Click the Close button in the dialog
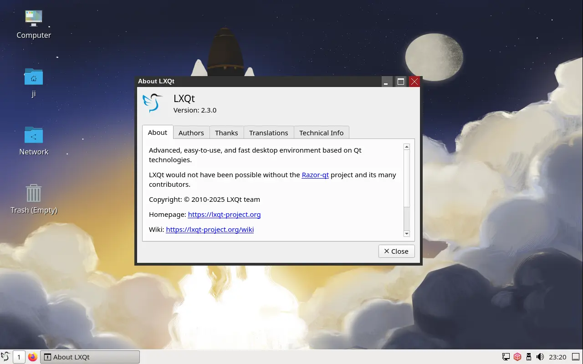 397,251
